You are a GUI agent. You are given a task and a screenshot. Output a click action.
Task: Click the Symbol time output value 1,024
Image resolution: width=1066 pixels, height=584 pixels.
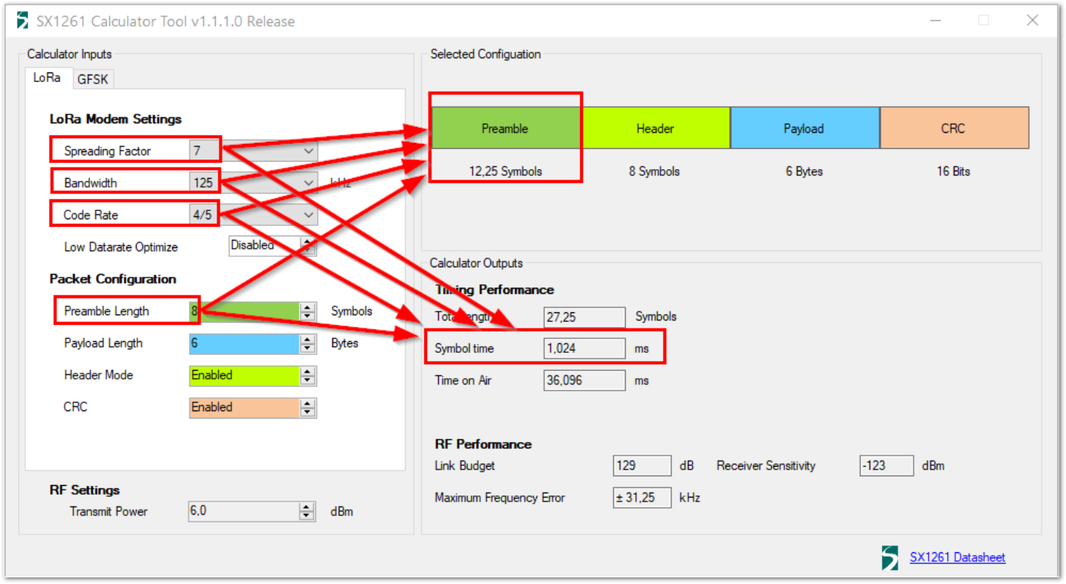tap(584, 348)
